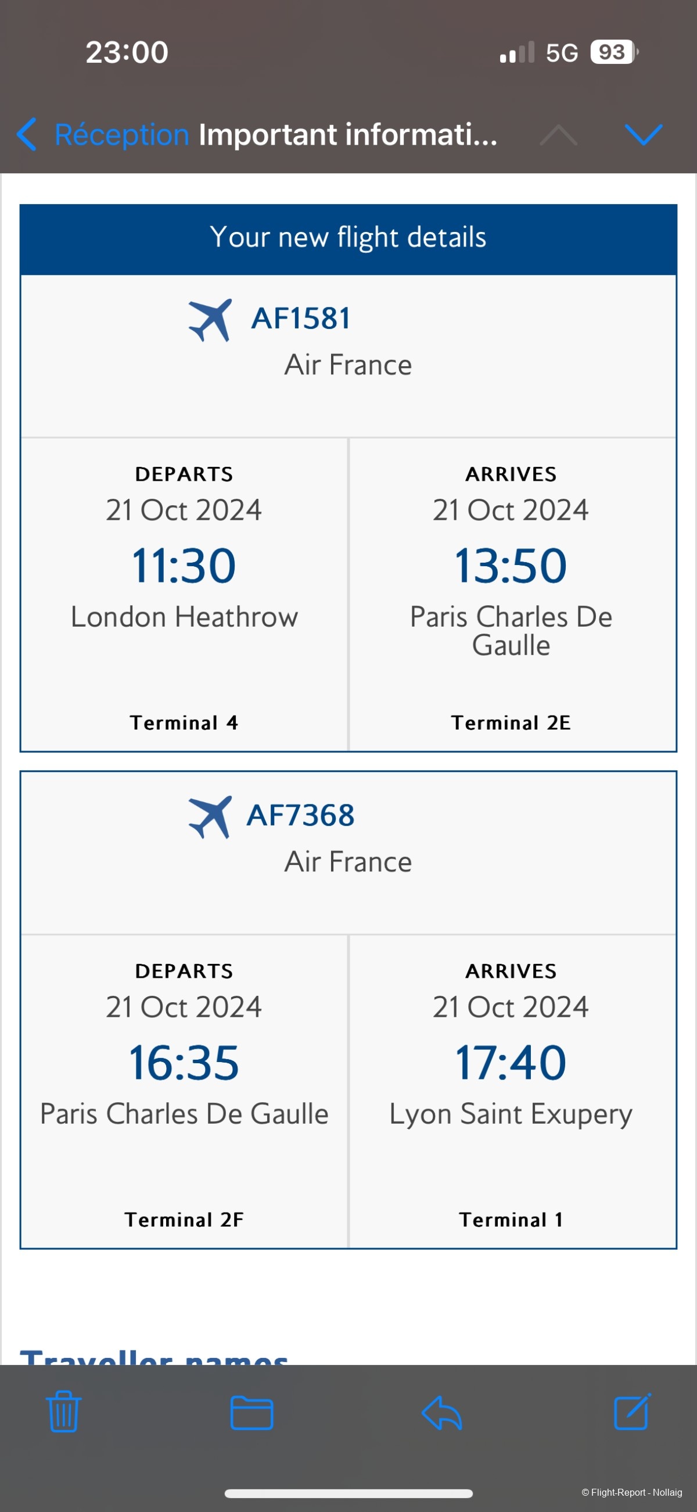697x1512 pixels.
Task: Tap the 16:35 departure time
Action: (x=184, y=1063)
